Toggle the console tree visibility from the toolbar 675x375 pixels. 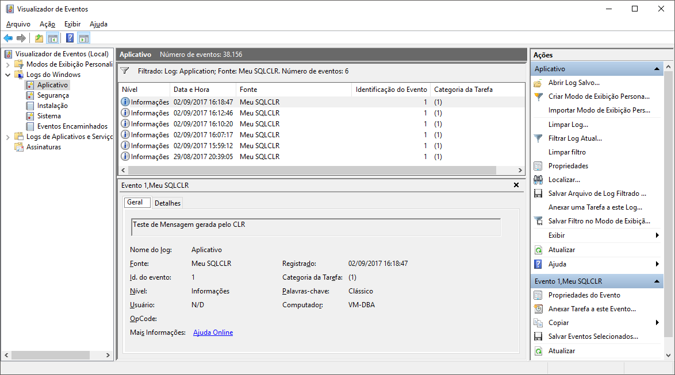point(52,38)
